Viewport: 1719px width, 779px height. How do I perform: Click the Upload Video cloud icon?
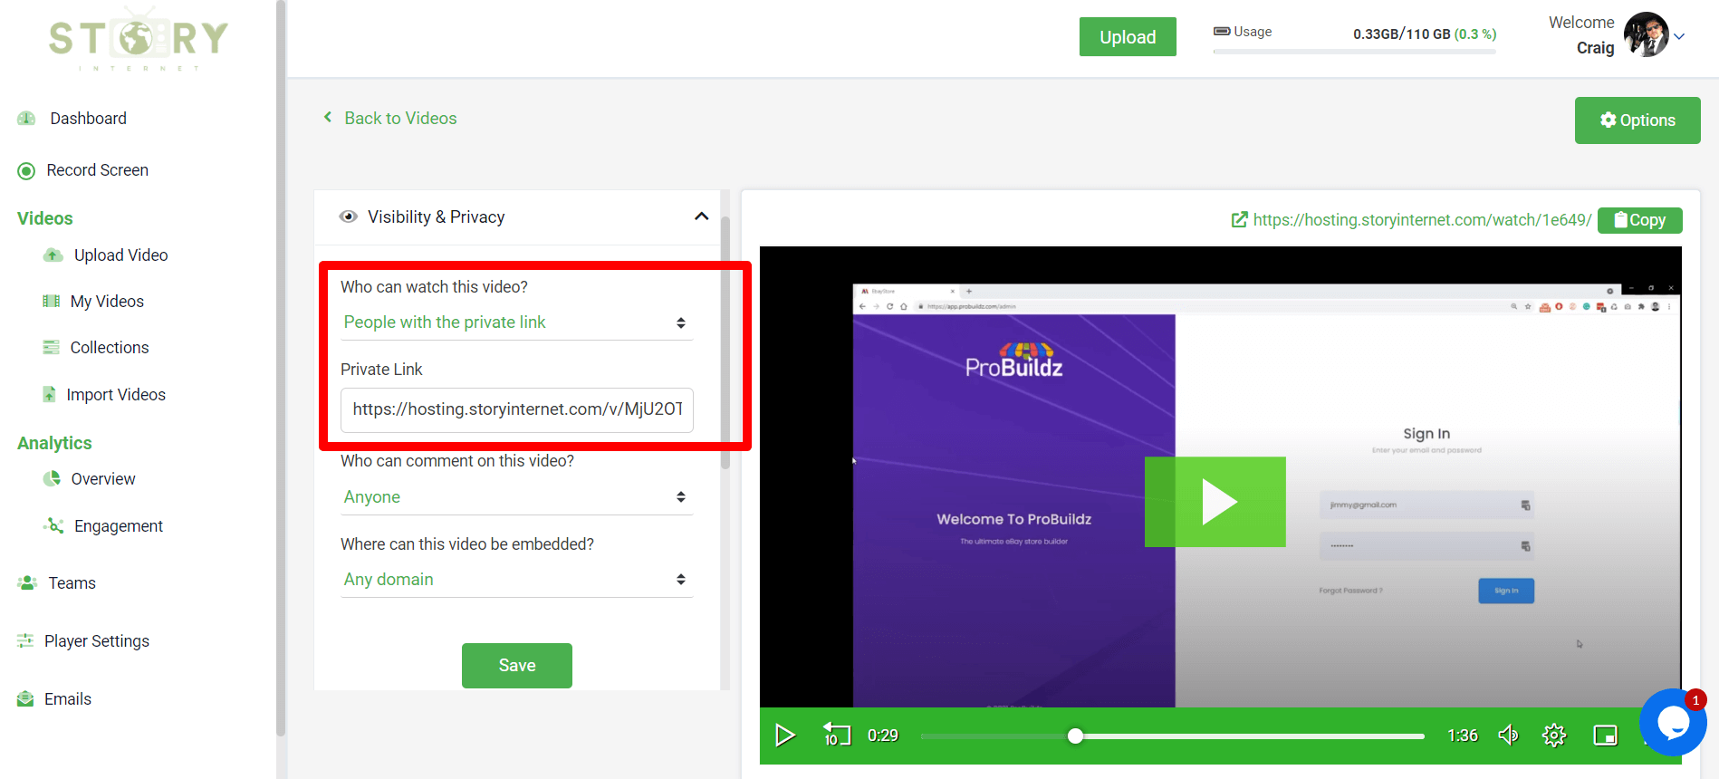click(53, 255)
